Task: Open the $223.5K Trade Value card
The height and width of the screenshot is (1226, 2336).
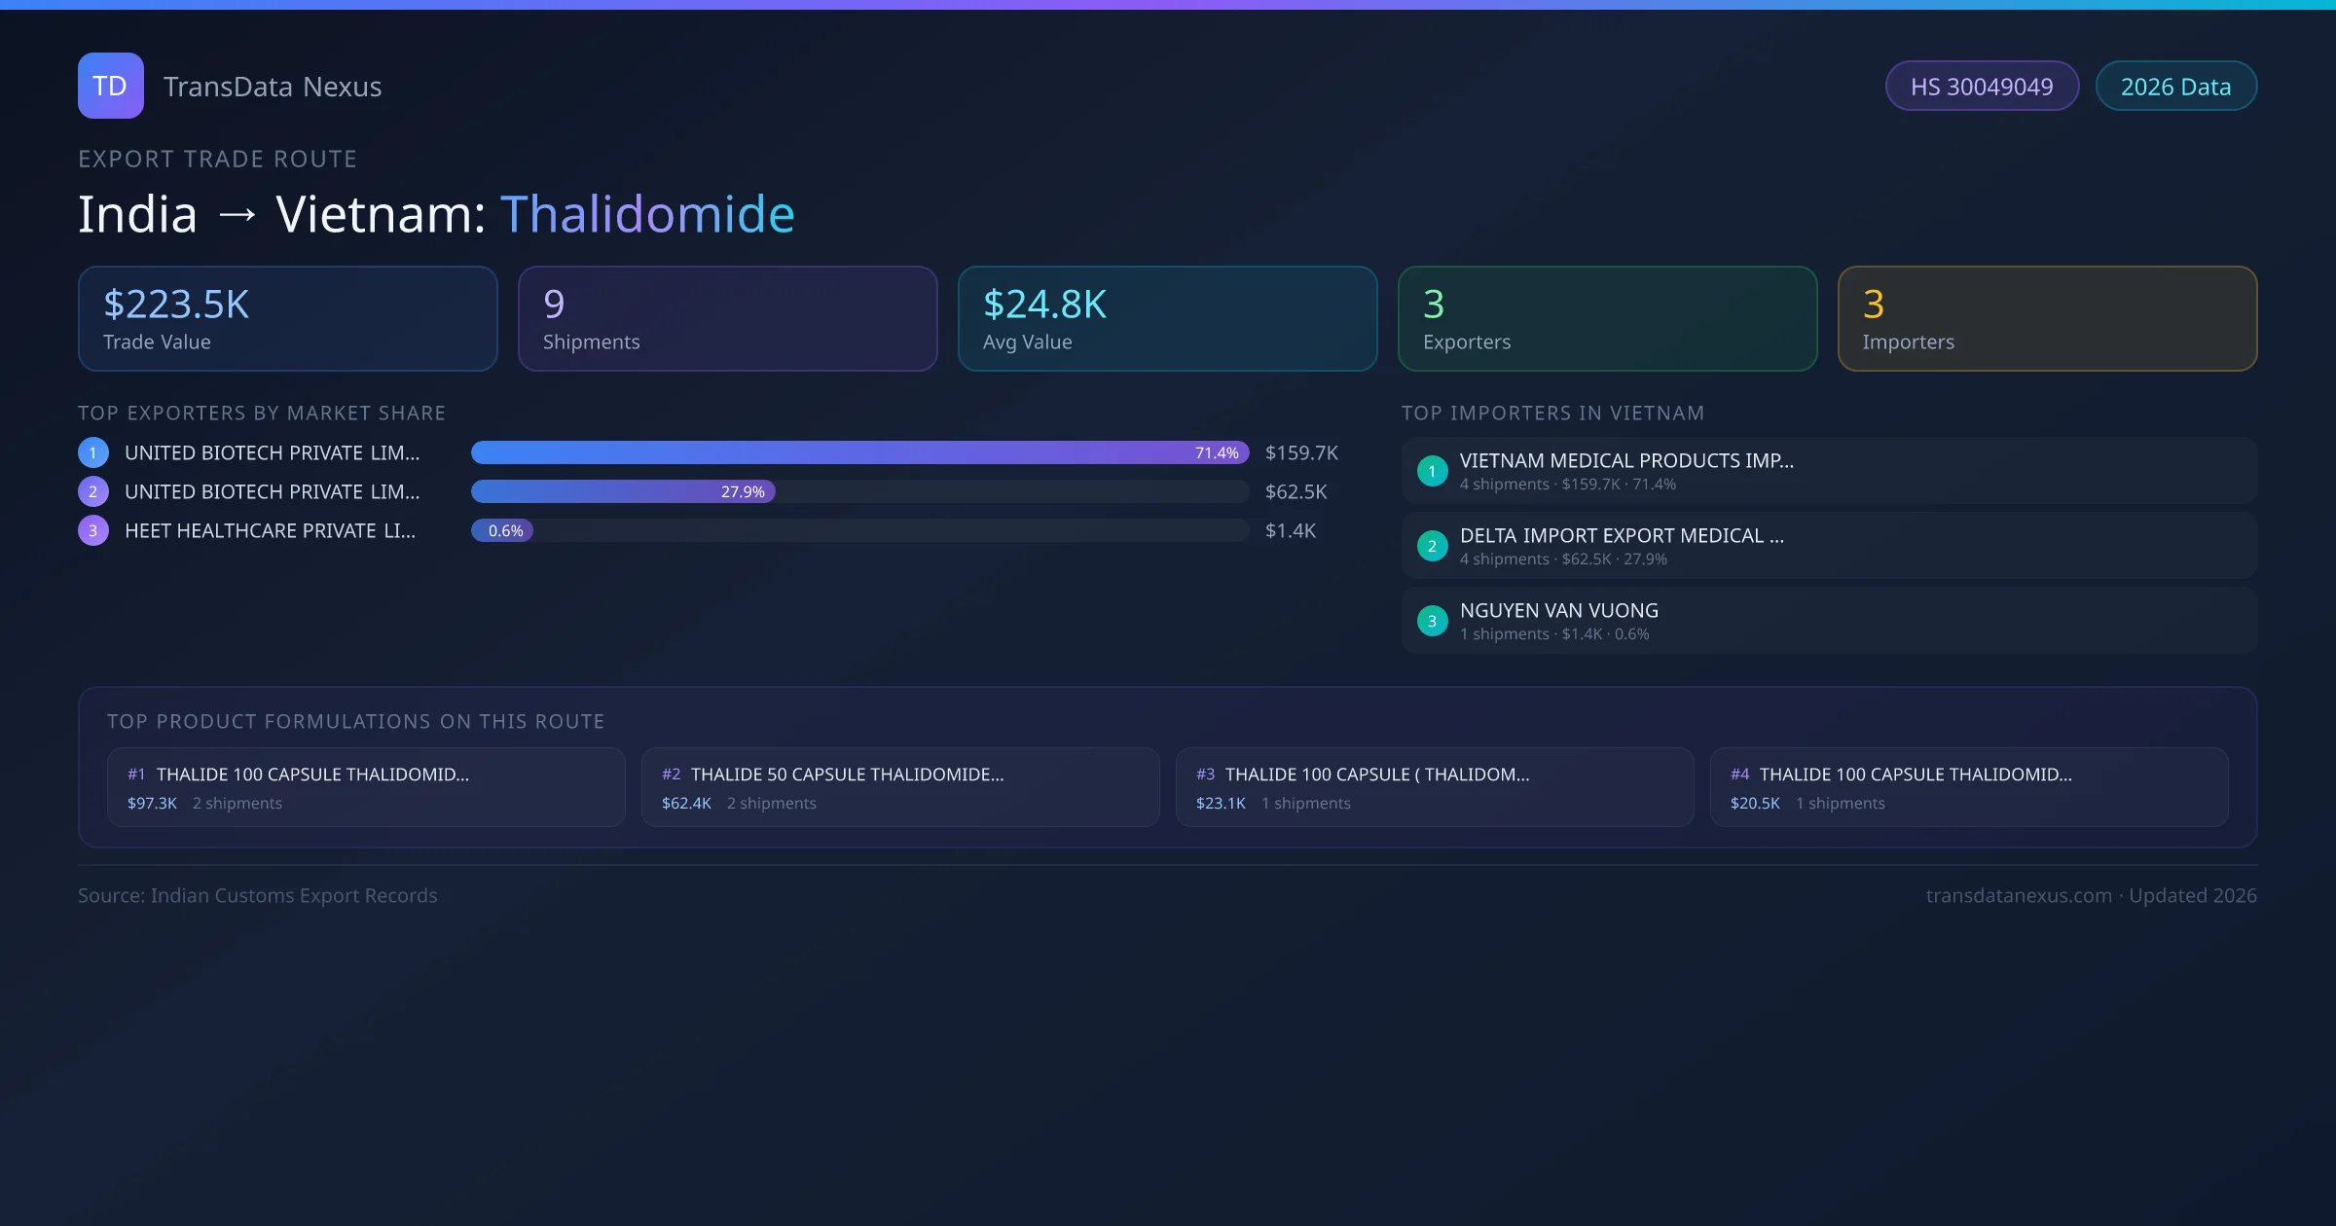Action: pos(287,319)
